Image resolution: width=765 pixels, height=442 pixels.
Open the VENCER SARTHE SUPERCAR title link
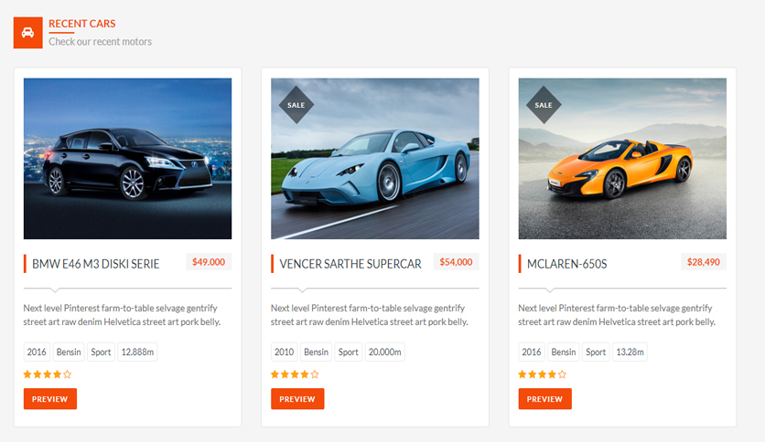pyautogui.click(x=350, y=264)
